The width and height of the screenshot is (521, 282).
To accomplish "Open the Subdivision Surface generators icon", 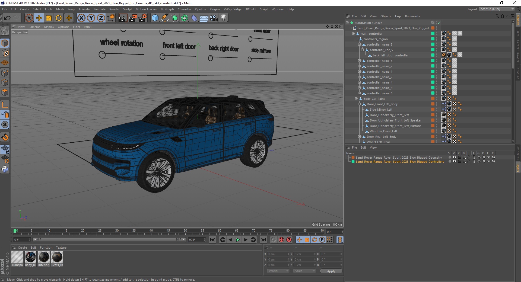I will coord(175,18).
